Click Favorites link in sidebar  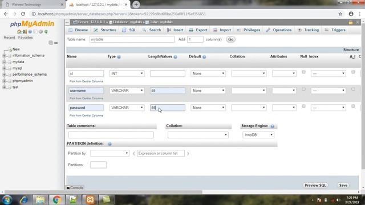[x=25, y=38]
